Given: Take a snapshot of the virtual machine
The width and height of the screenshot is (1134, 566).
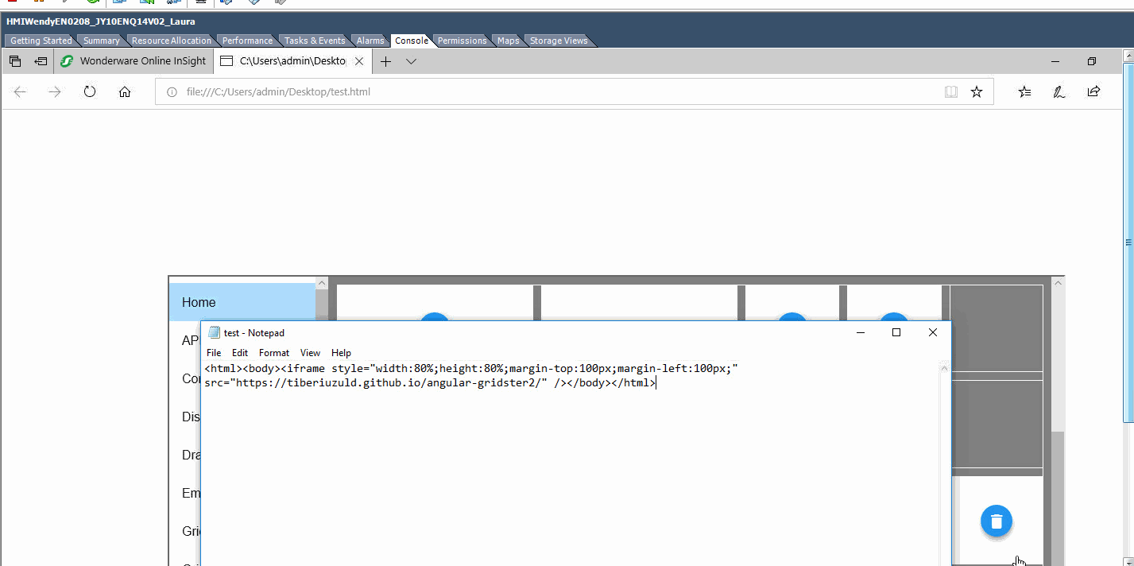Looking at the screenshot, I should pos(119,3).
